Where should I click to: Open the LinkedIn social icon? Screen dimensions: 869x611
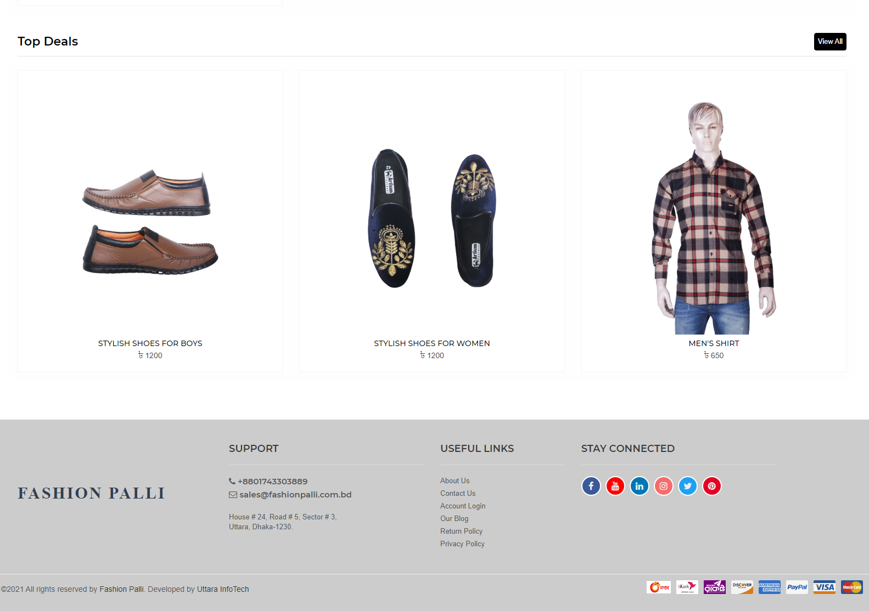[x=639, y=486]
